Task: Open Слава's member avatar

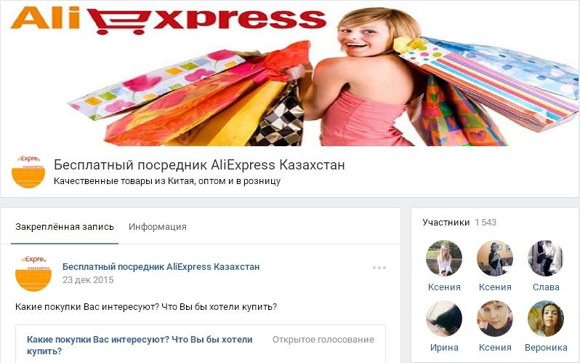Action: tap(546, 258)
